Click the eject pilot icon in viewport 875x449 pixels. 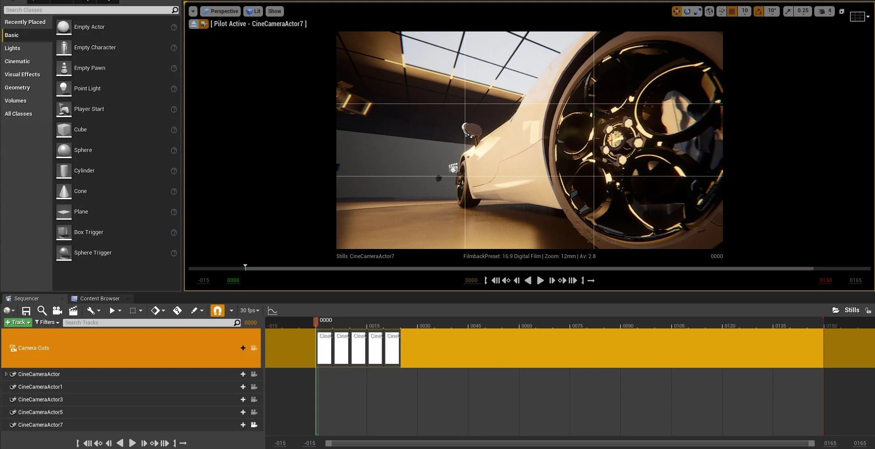click(x=194, y=24)
